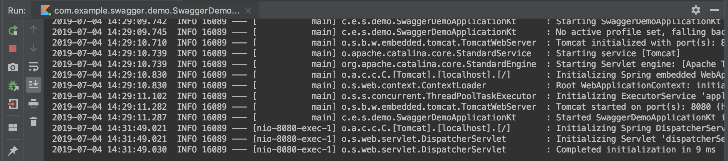This screenshot has width=728, height=161.
Task: Close the SwaggerDemo run tab
Action: (x=248, y=11)
